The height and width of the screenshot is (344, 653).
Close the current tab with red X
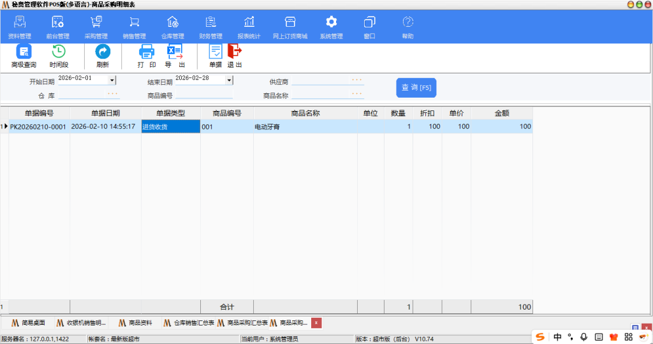click(x=316, y=323)
